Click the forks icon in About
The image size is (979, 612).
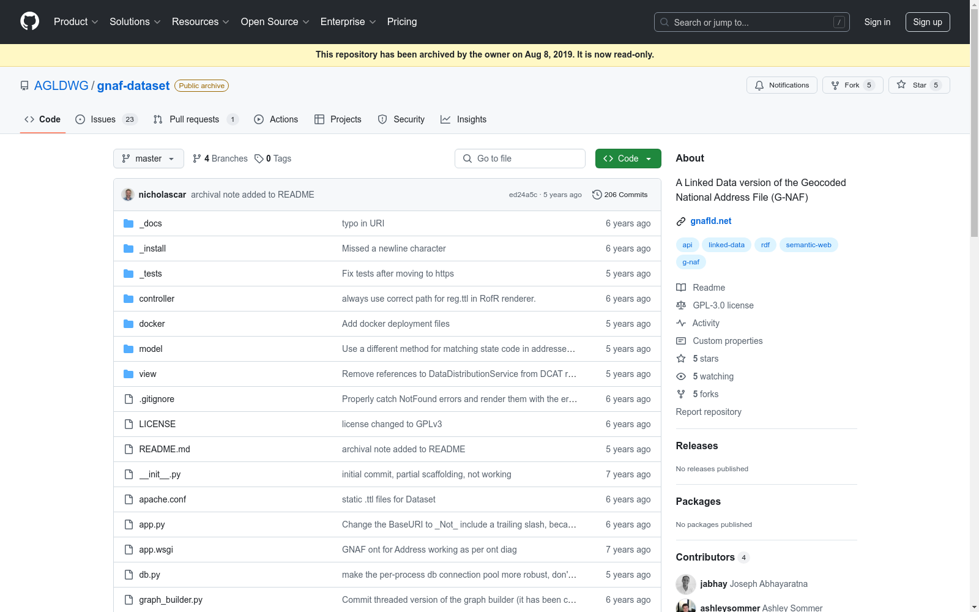tap(681, 394)
